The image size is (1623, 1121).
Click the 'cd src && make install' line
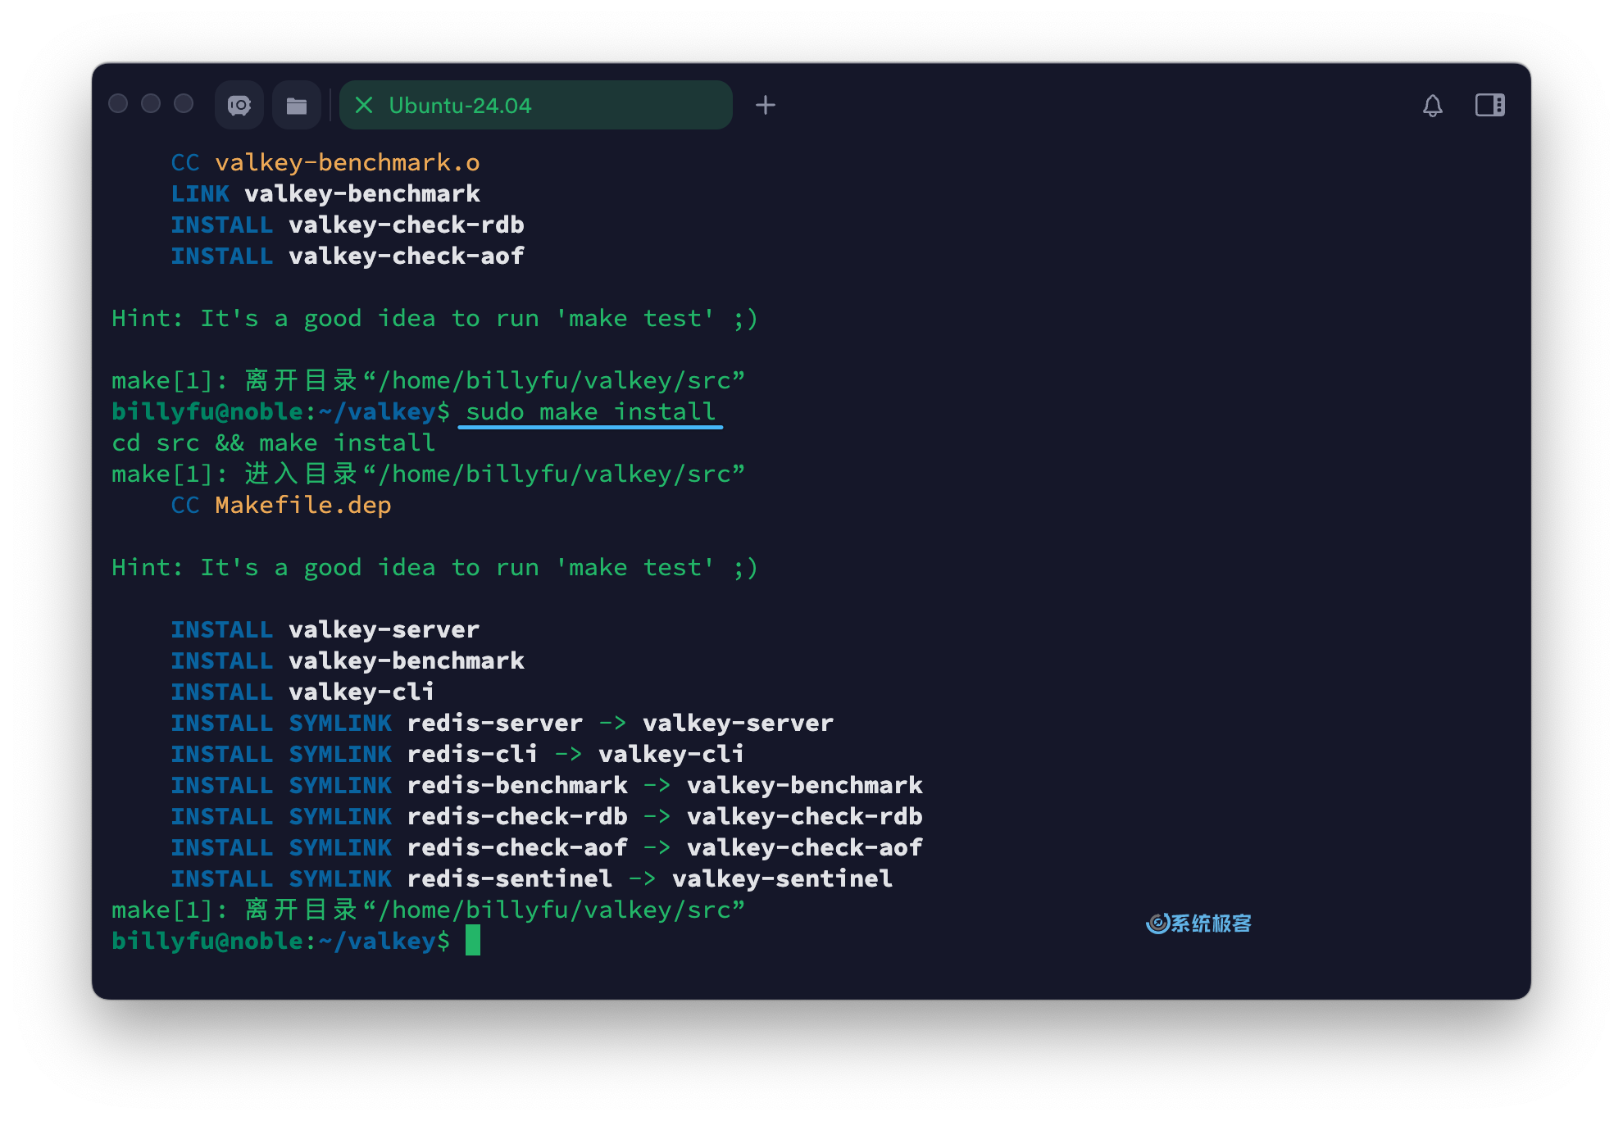274,442
